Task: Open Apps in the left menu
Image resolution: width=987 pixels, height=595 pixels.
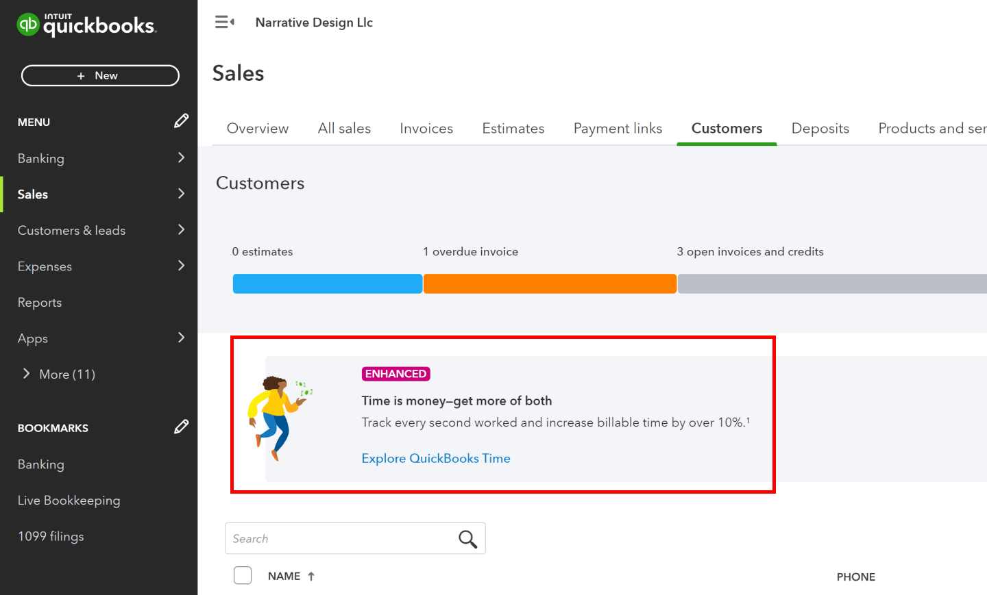Action: pyautogui.click(x=32, y=338)
